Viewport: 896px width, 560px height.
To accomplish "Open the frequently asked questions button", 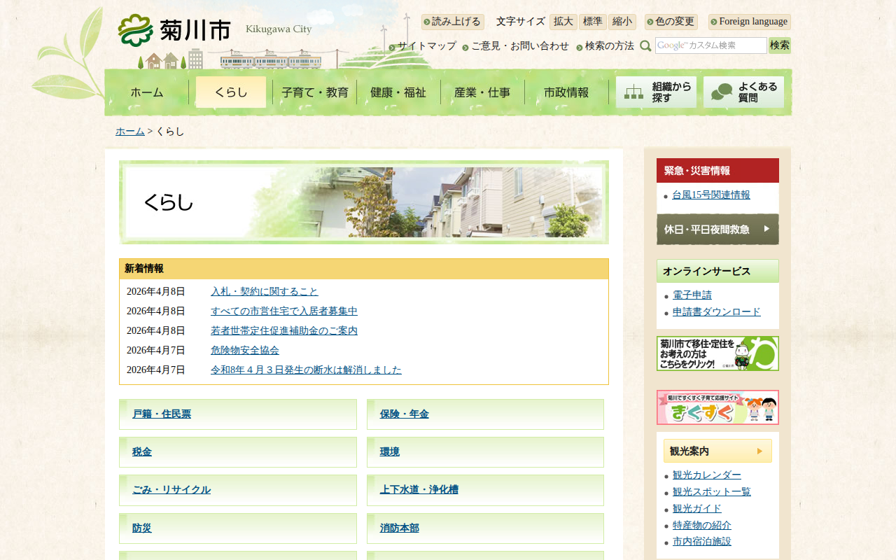I will [x=743, y=92].
